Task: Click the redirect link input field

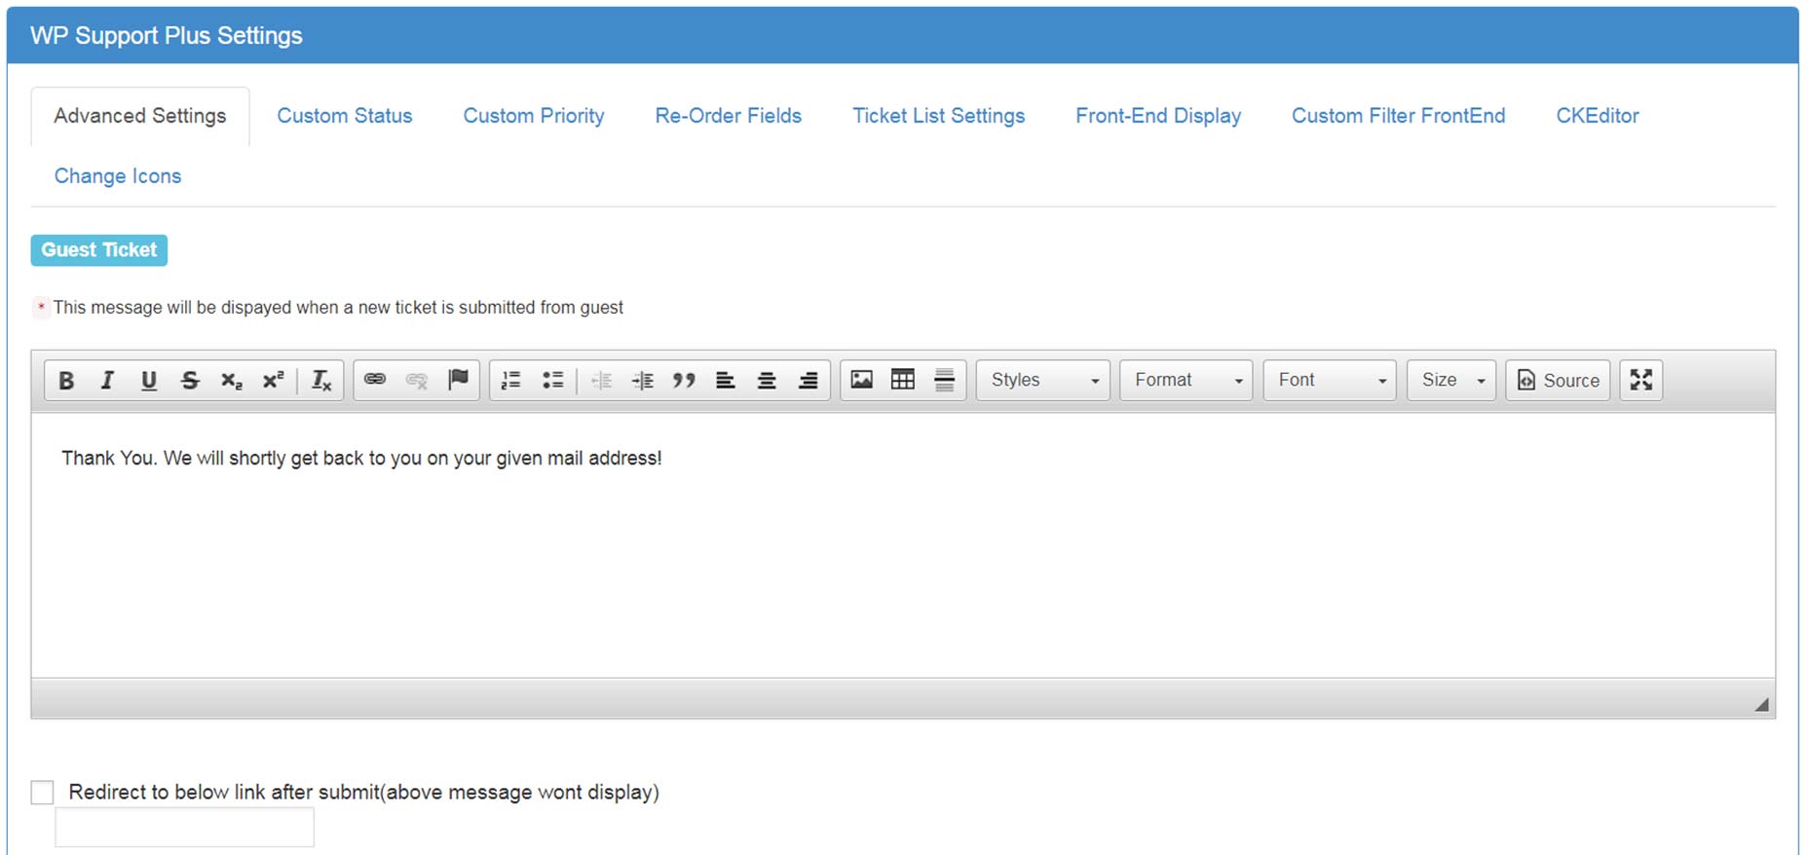Action: 185,828
